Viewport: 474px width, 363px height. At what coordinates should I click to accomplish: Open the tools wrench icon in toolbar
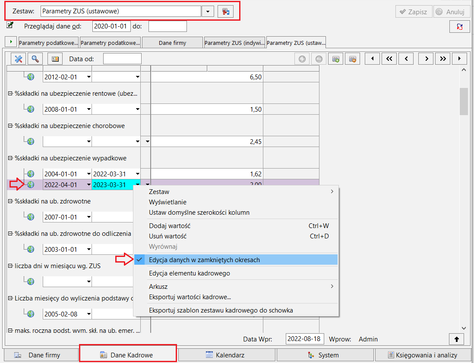point(19,59)
